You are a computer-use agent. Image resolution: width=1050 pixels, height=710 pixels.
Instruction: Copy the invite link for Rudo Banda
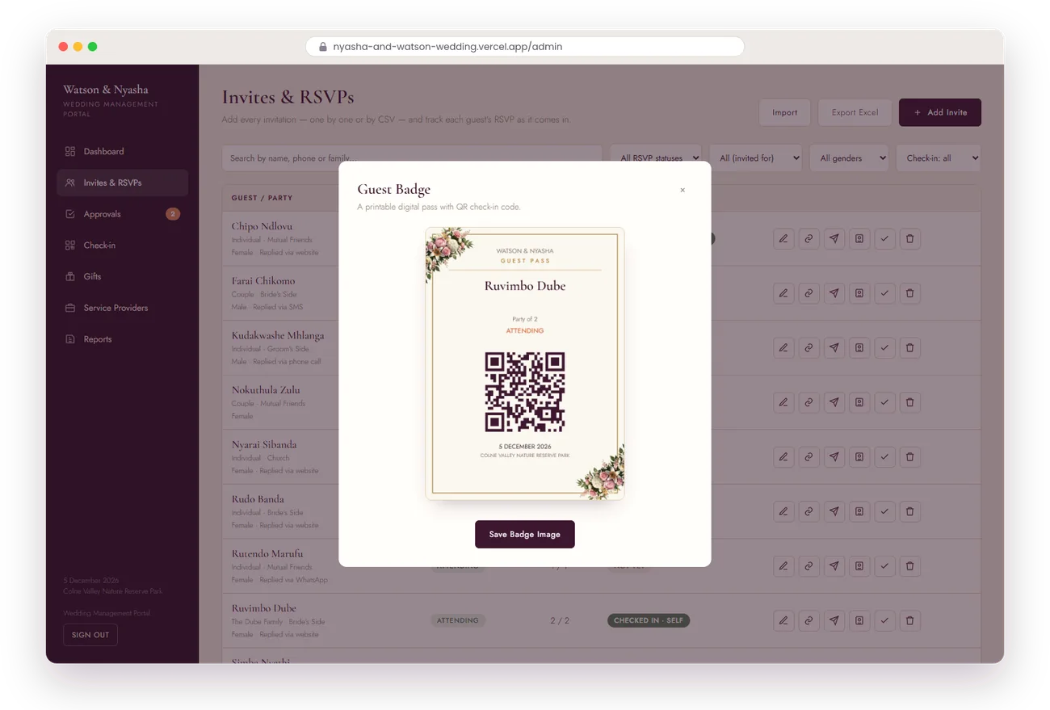coord(808,511)
